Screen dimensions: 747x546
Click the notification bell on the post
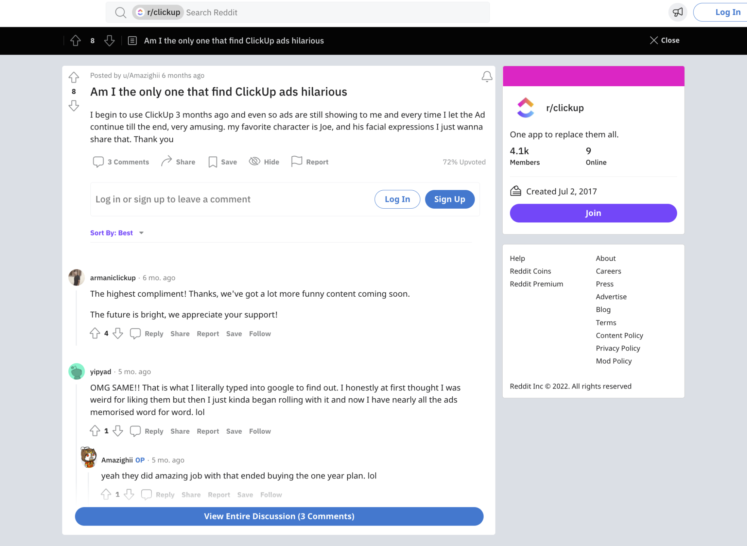tap(487, 76)
